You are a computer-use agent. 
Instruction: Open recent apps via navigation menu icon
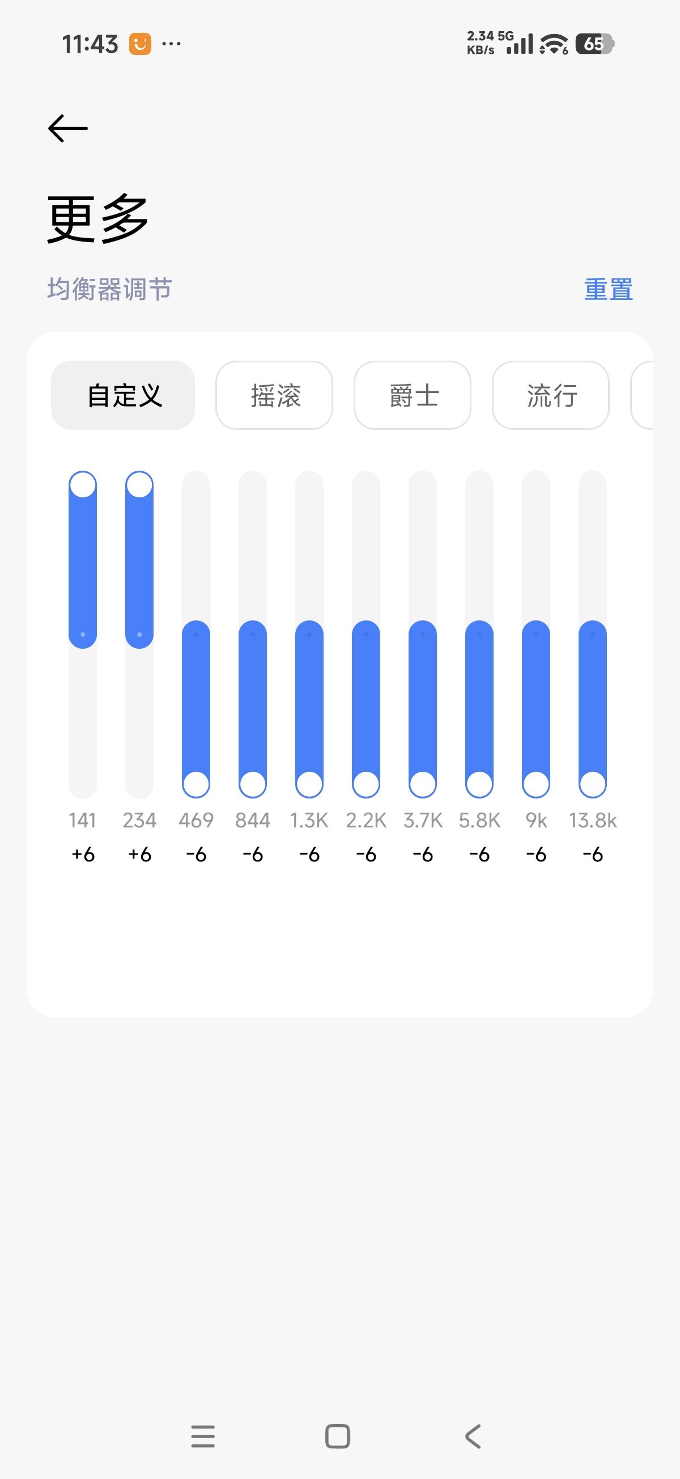coord(203,1436)
